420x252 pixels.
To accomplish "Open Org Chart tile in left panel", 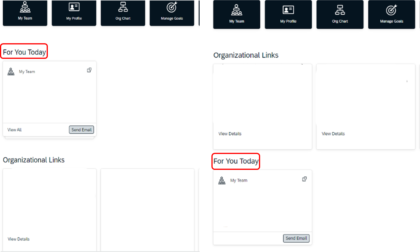I will coord(123,13).
